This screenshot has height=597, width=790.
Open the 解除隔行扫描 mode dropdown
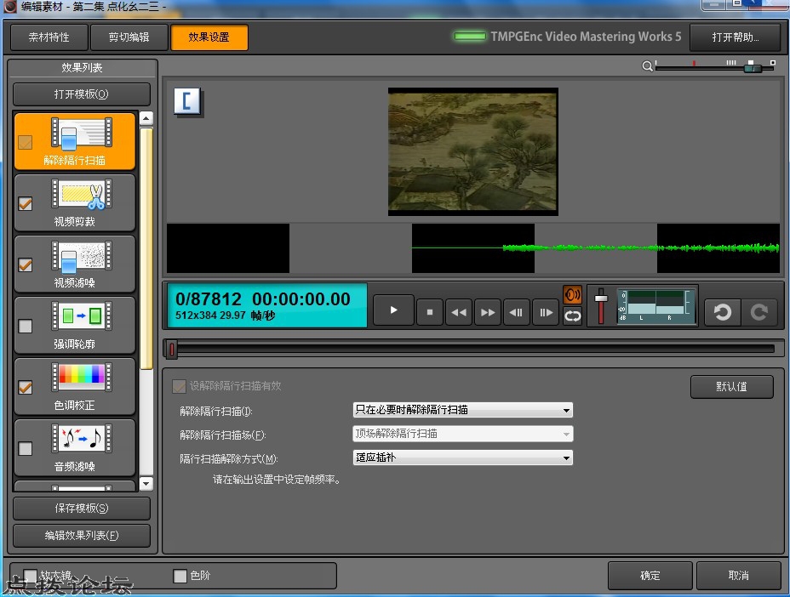coord(462,410)
